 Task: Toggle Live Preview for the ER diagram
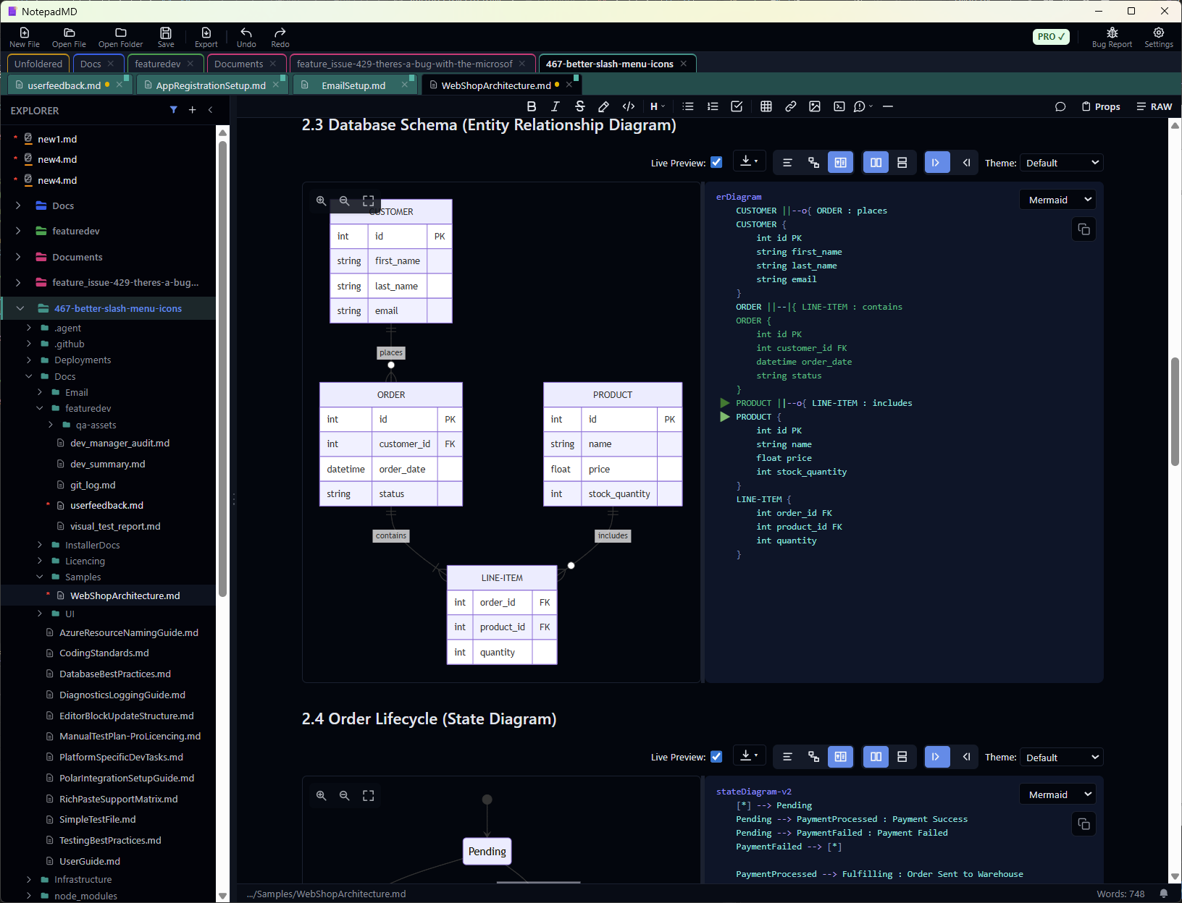(716, 162)
